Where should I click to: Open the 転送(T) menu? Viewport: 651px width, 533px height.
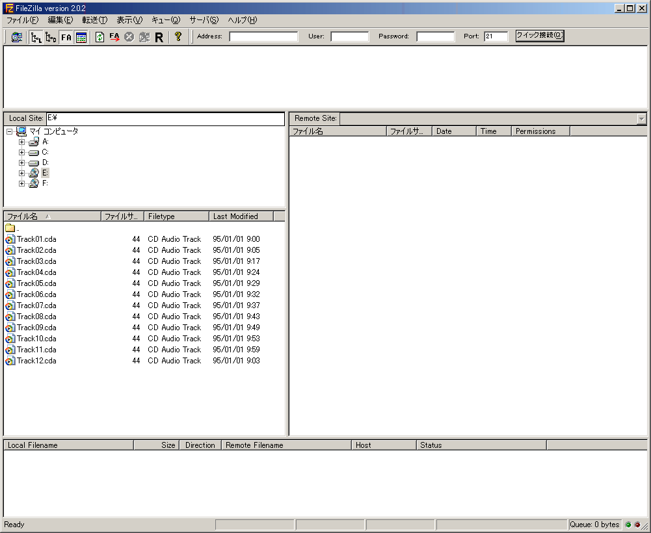click(x=95, y=20)
